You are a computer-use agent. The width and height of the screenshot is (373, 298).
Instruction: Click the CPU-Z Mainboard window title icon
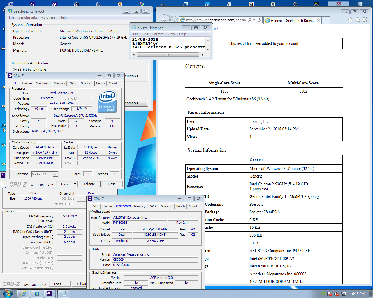[90, 198]
